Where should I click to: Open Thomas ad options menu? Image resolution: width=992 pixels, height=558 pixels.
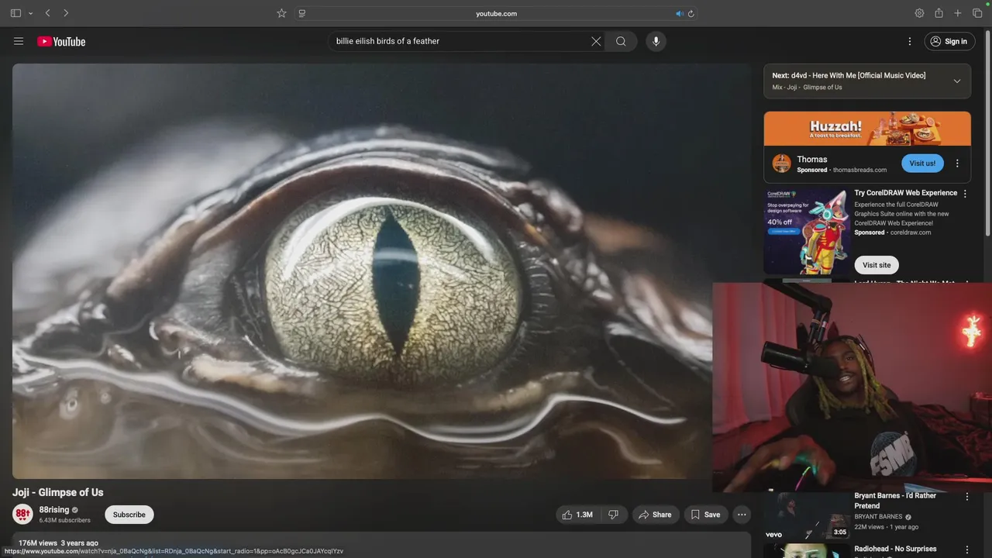(x=957, y=164)
